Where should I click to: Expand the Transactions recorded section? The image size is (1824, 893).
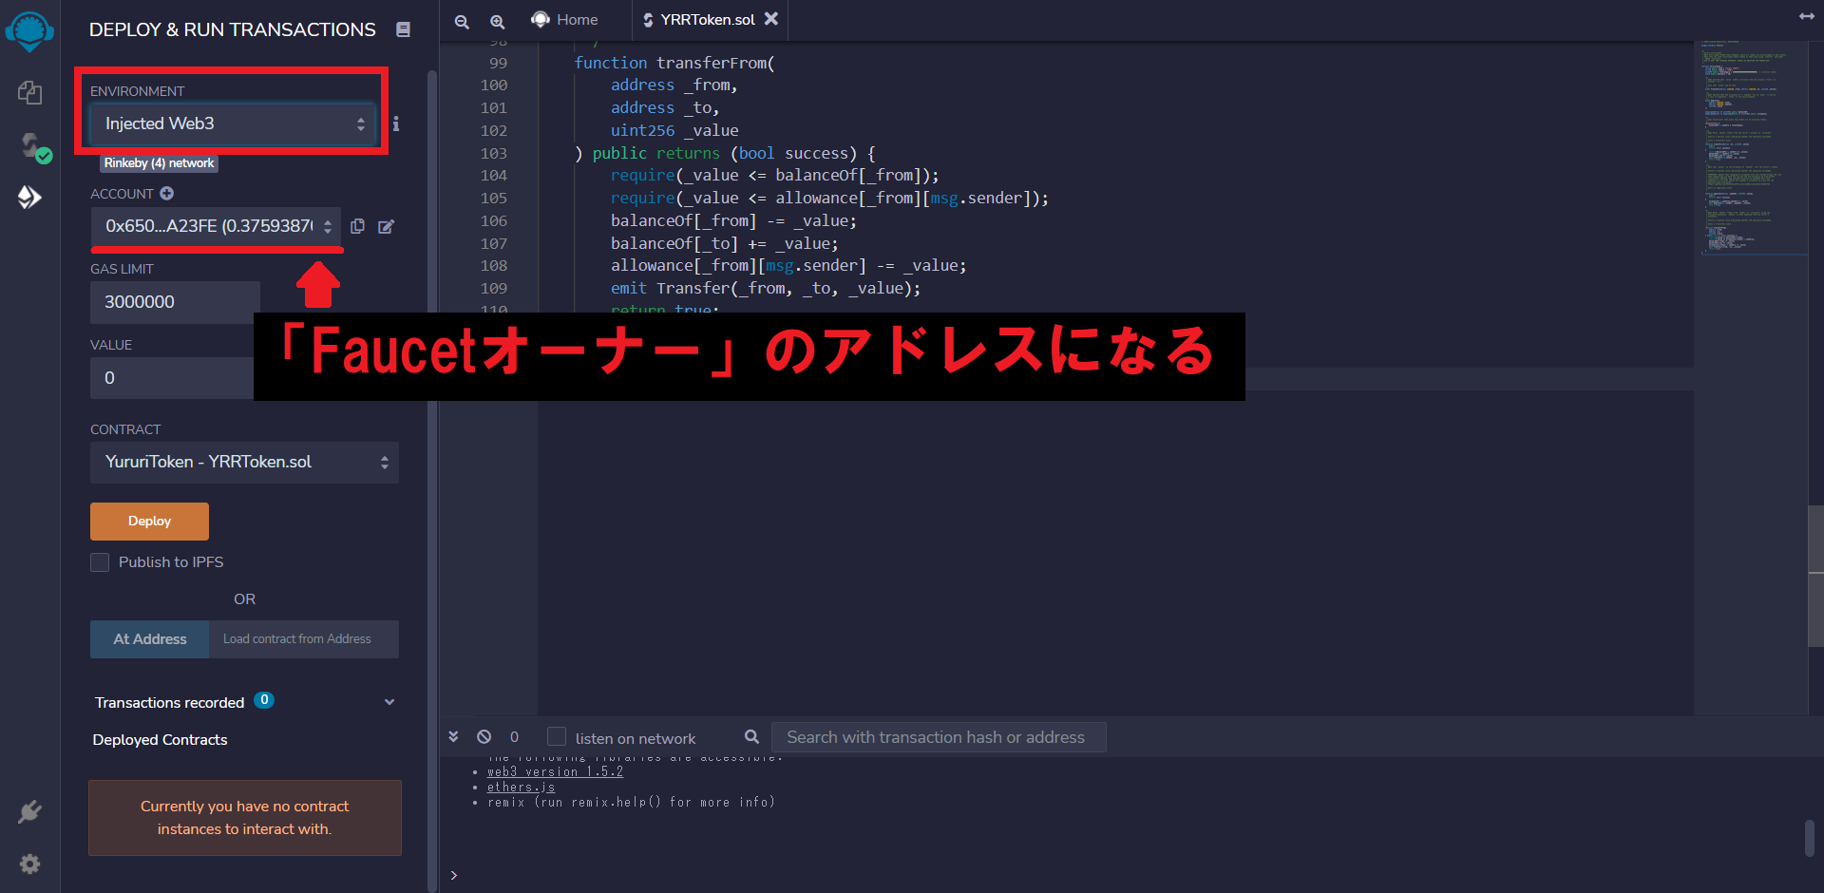[389, 702]
